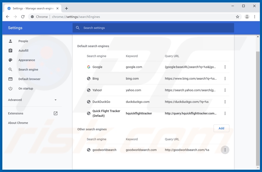This screenshot has height=172, width=262.
Task: Bookmark this page with the star icon
Action: click(x=237, y=17)
